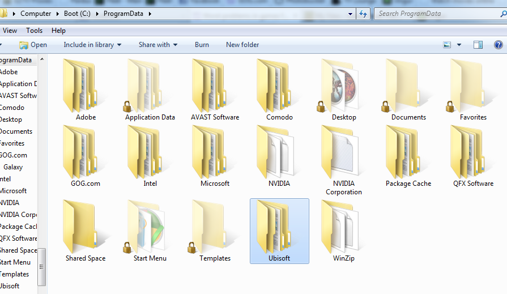Open the view options dropdown arrow
The image size is (507, 294).
click(x=459, y=45)
